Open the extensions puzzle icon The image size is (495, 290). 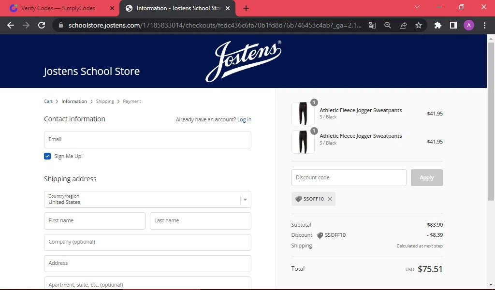point(438,25)
